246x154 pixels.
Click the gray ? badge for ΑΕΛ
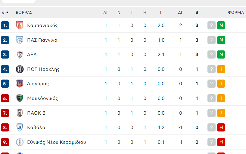pos(211,55)
